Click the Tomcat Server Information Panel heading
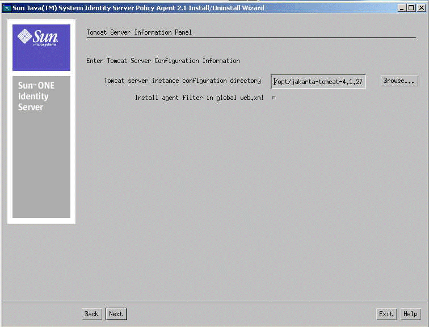This screenshot has height=327, width=429. (x=139, y=32)
